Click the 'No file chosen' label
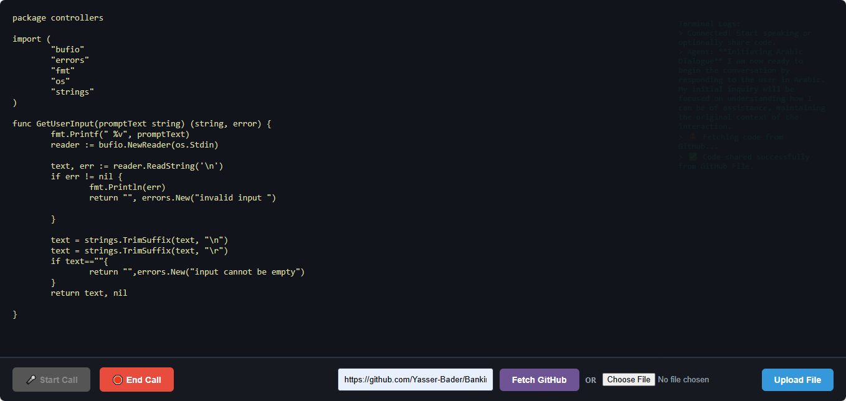This screenshot has height=401, width=846. pos(683,380)
